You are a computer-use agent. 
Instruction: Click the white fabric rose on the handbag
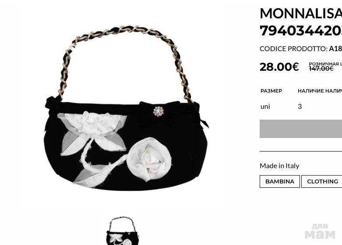click(149, 159)
